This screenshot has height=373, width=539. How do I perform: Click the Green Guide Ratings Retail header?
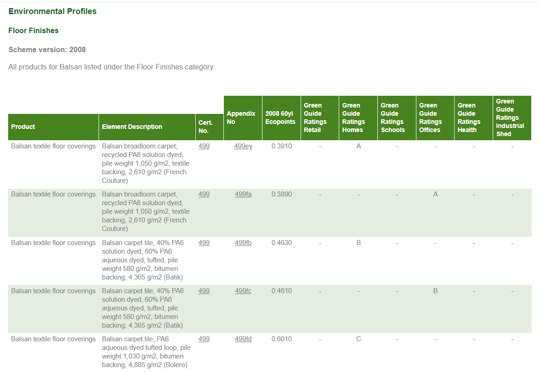coord(320,118)
